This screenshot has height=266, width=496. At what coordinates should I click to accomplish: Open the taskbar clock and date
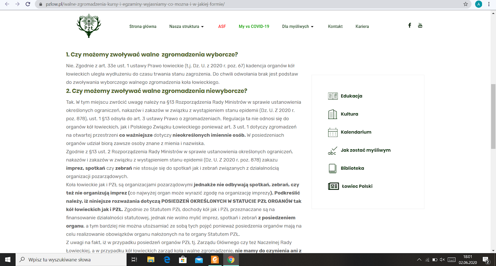click(x=468, y=259)
